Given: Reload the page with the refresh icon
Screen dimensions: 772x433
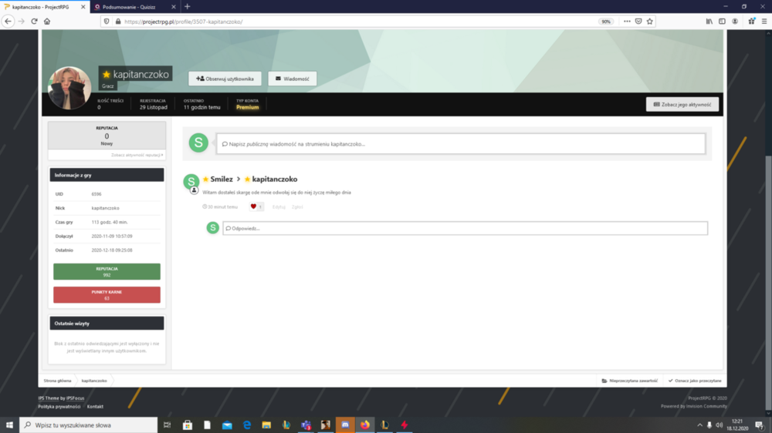Looking at the screenshot, I should 34,22.
